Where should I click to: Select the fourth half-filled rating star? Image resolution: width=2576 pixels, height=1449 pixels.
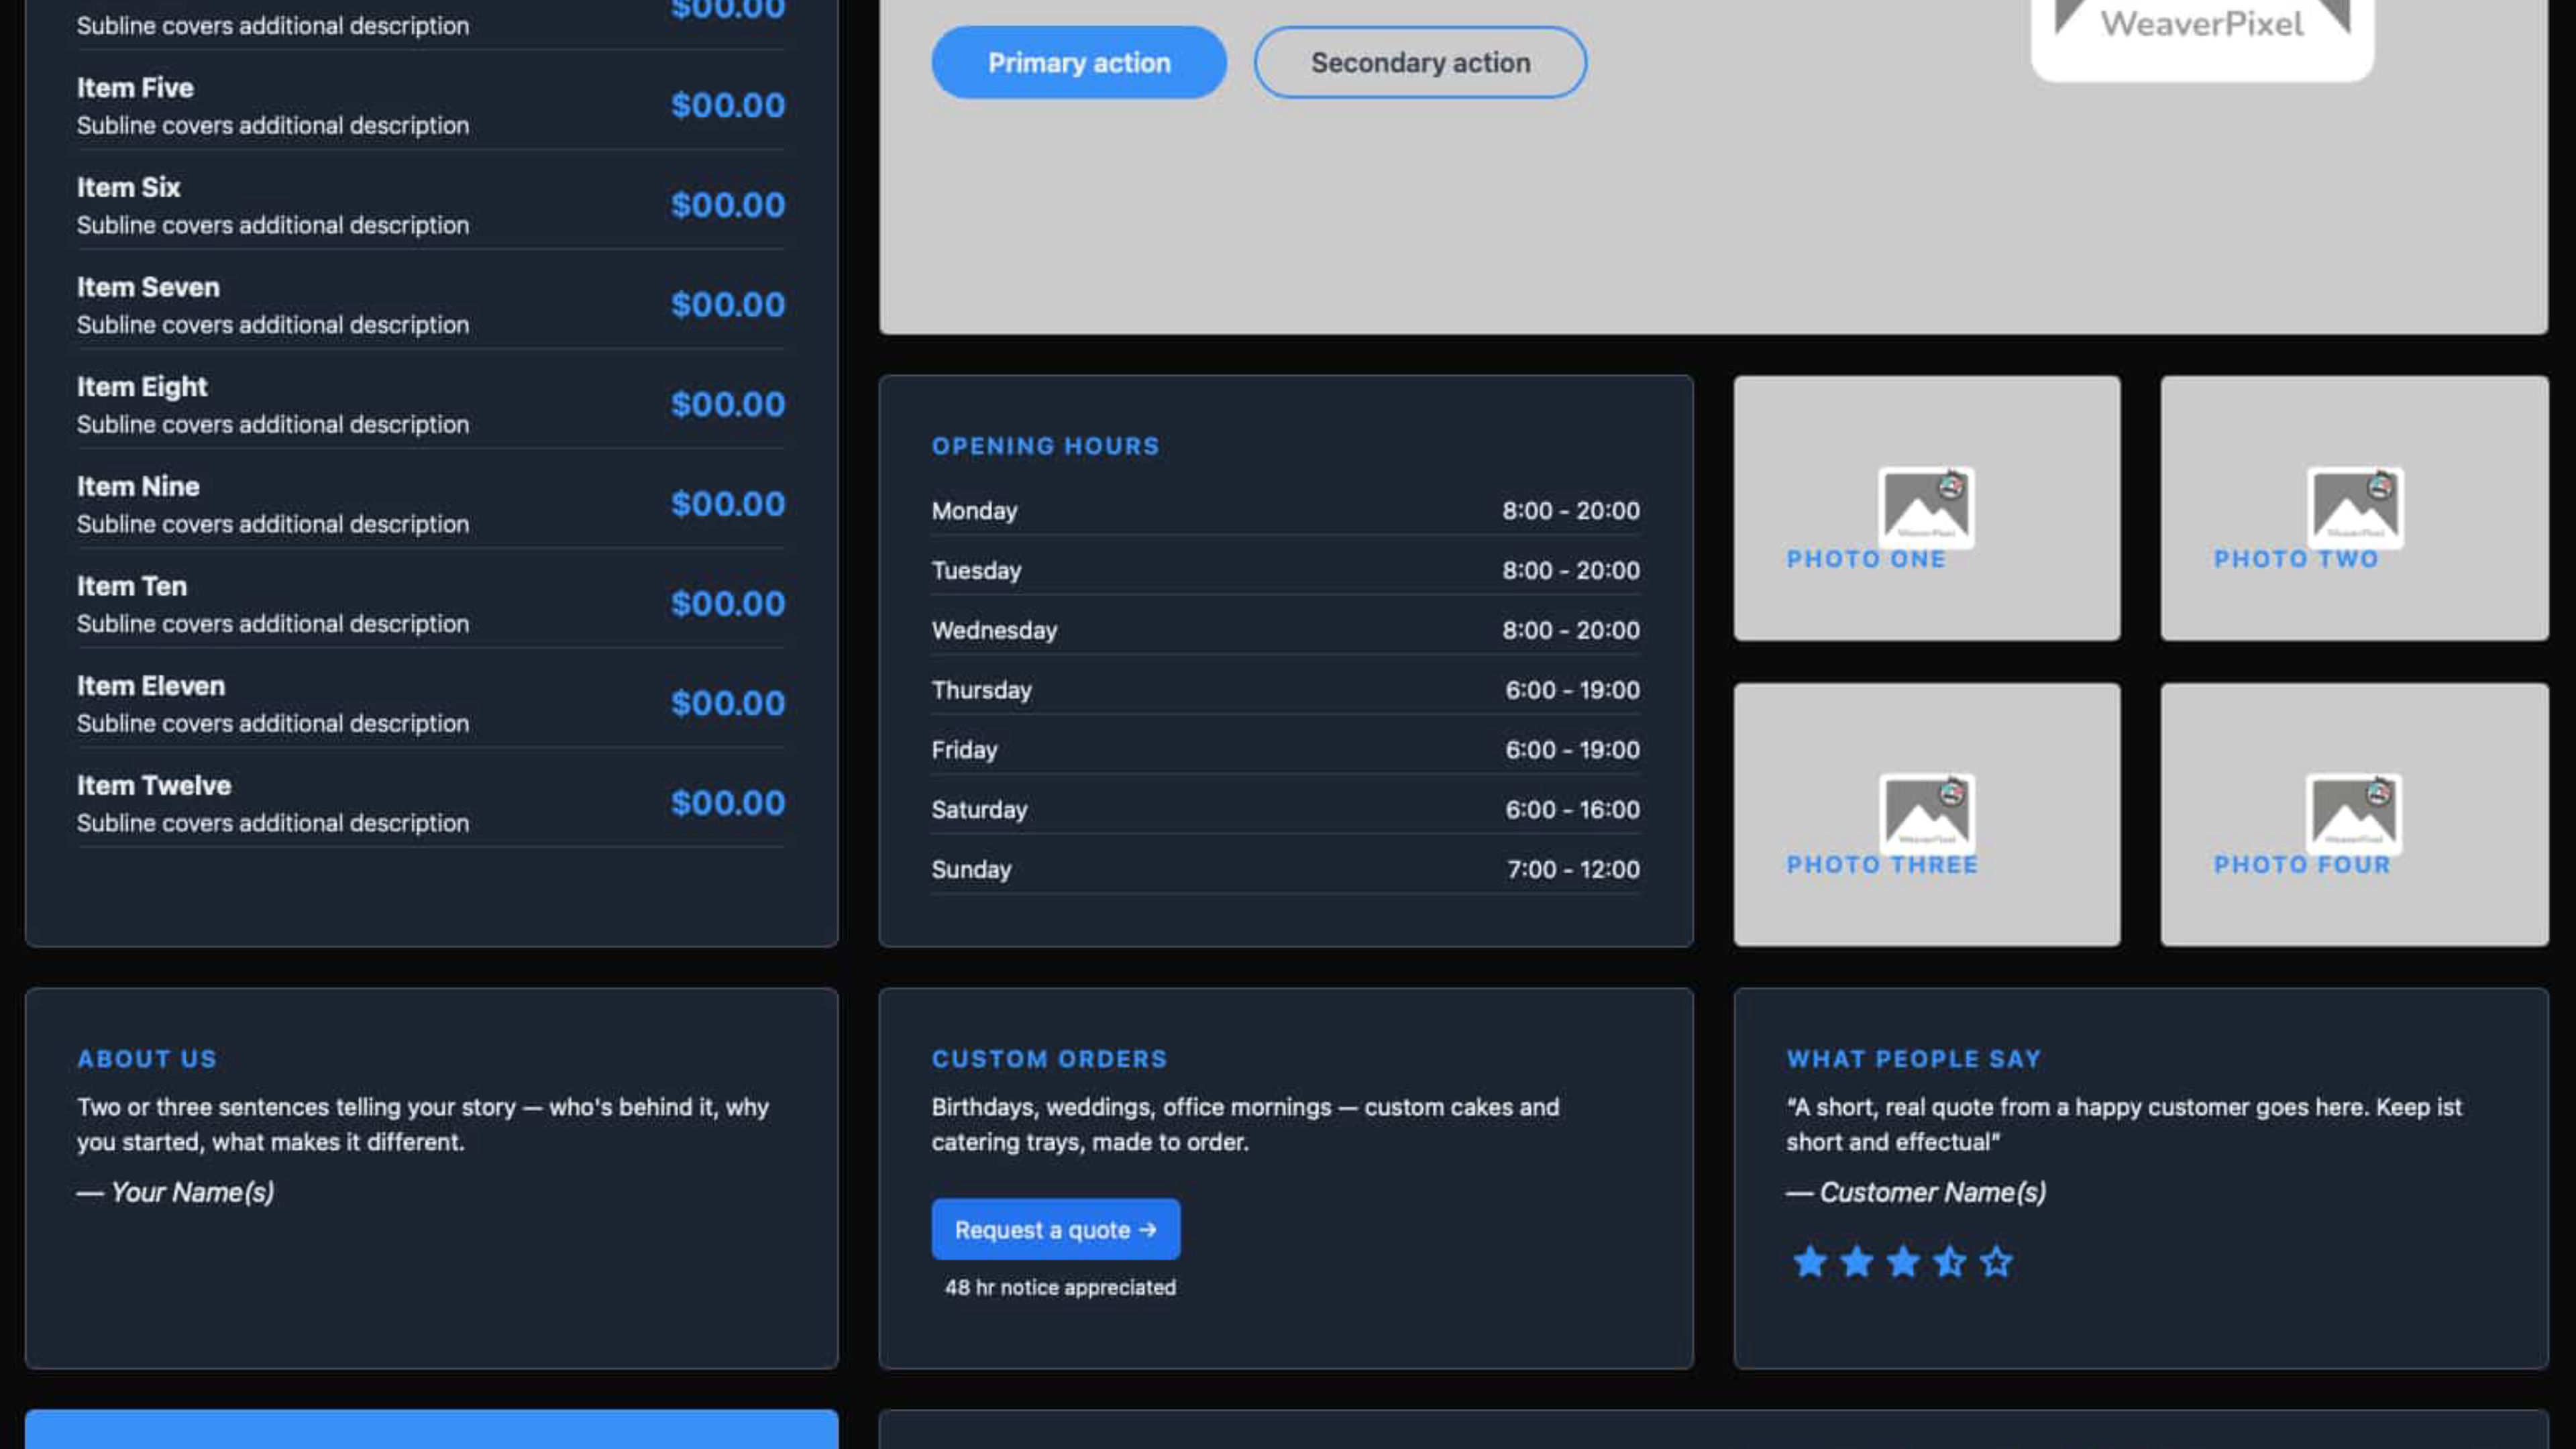click(1949, 1262)
